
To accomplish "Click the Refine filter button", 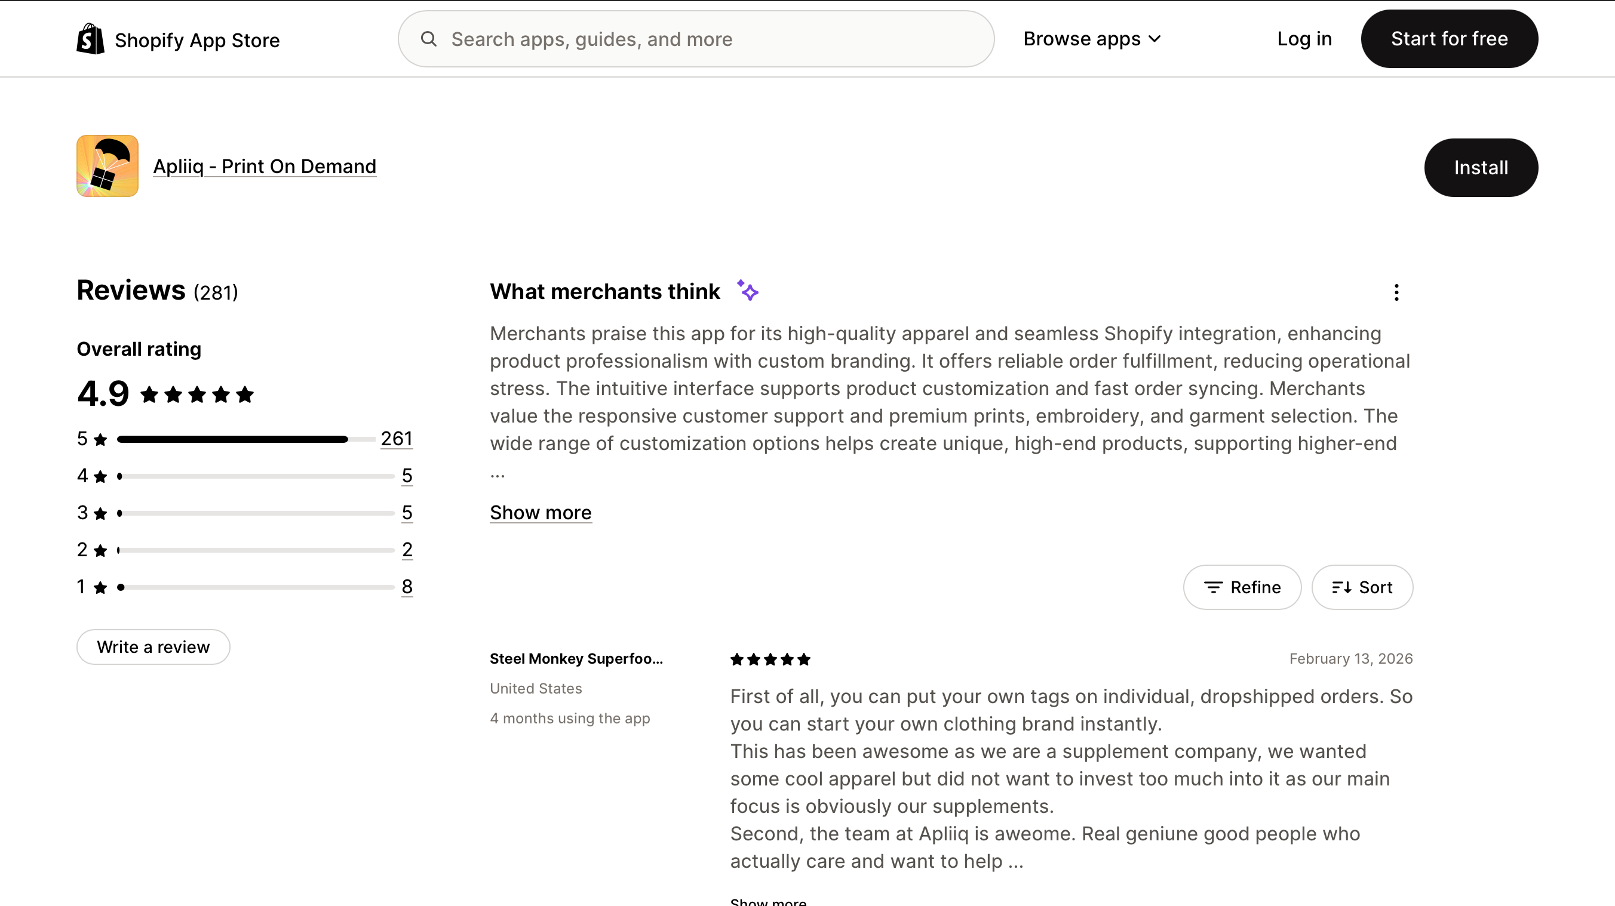I will [1241, 587].
